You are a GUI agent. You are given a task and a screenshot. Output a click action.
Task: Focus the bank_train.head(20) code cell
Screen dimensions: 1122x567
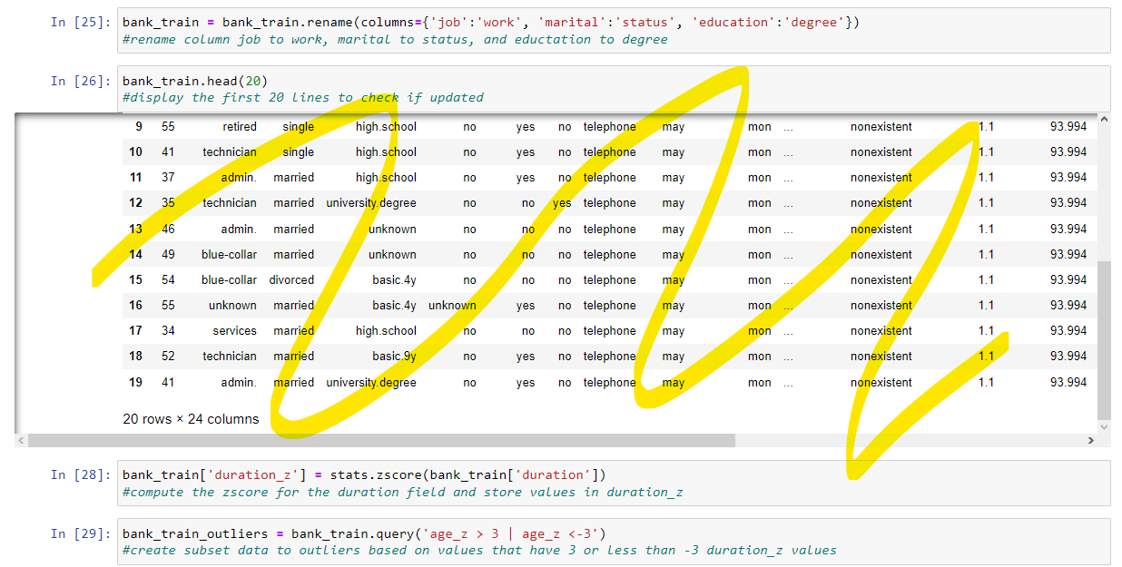[614, 89]
